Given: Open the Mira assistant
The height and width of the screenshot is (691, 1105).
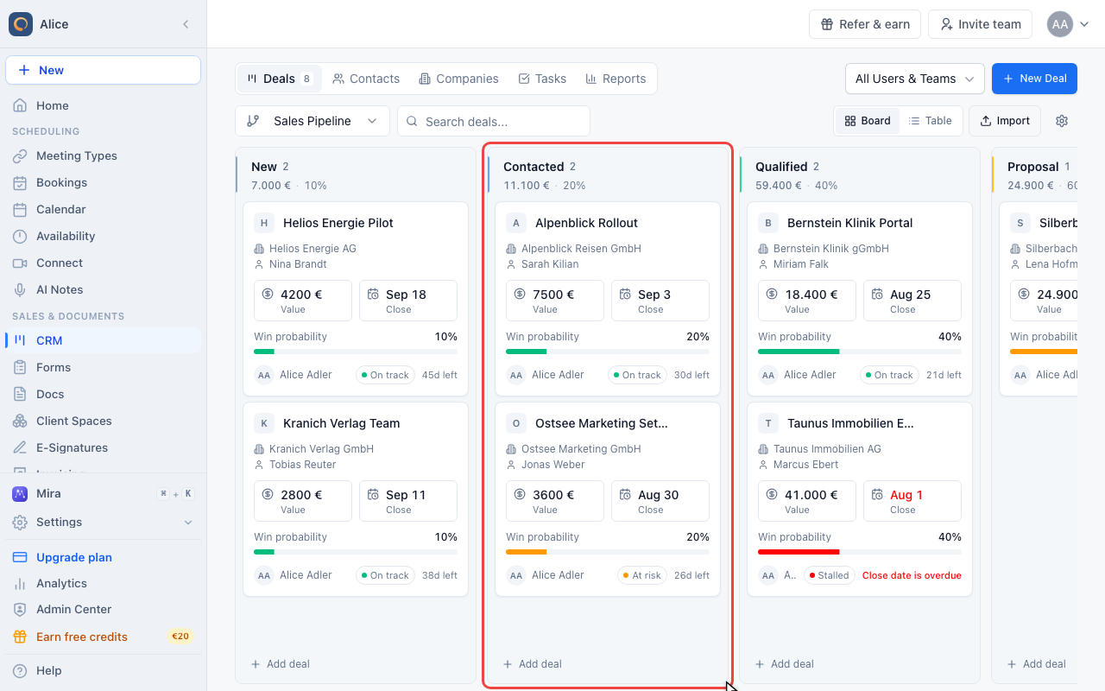Looking at the screenshot, I should pyautogui.click(x=103, y=493).
